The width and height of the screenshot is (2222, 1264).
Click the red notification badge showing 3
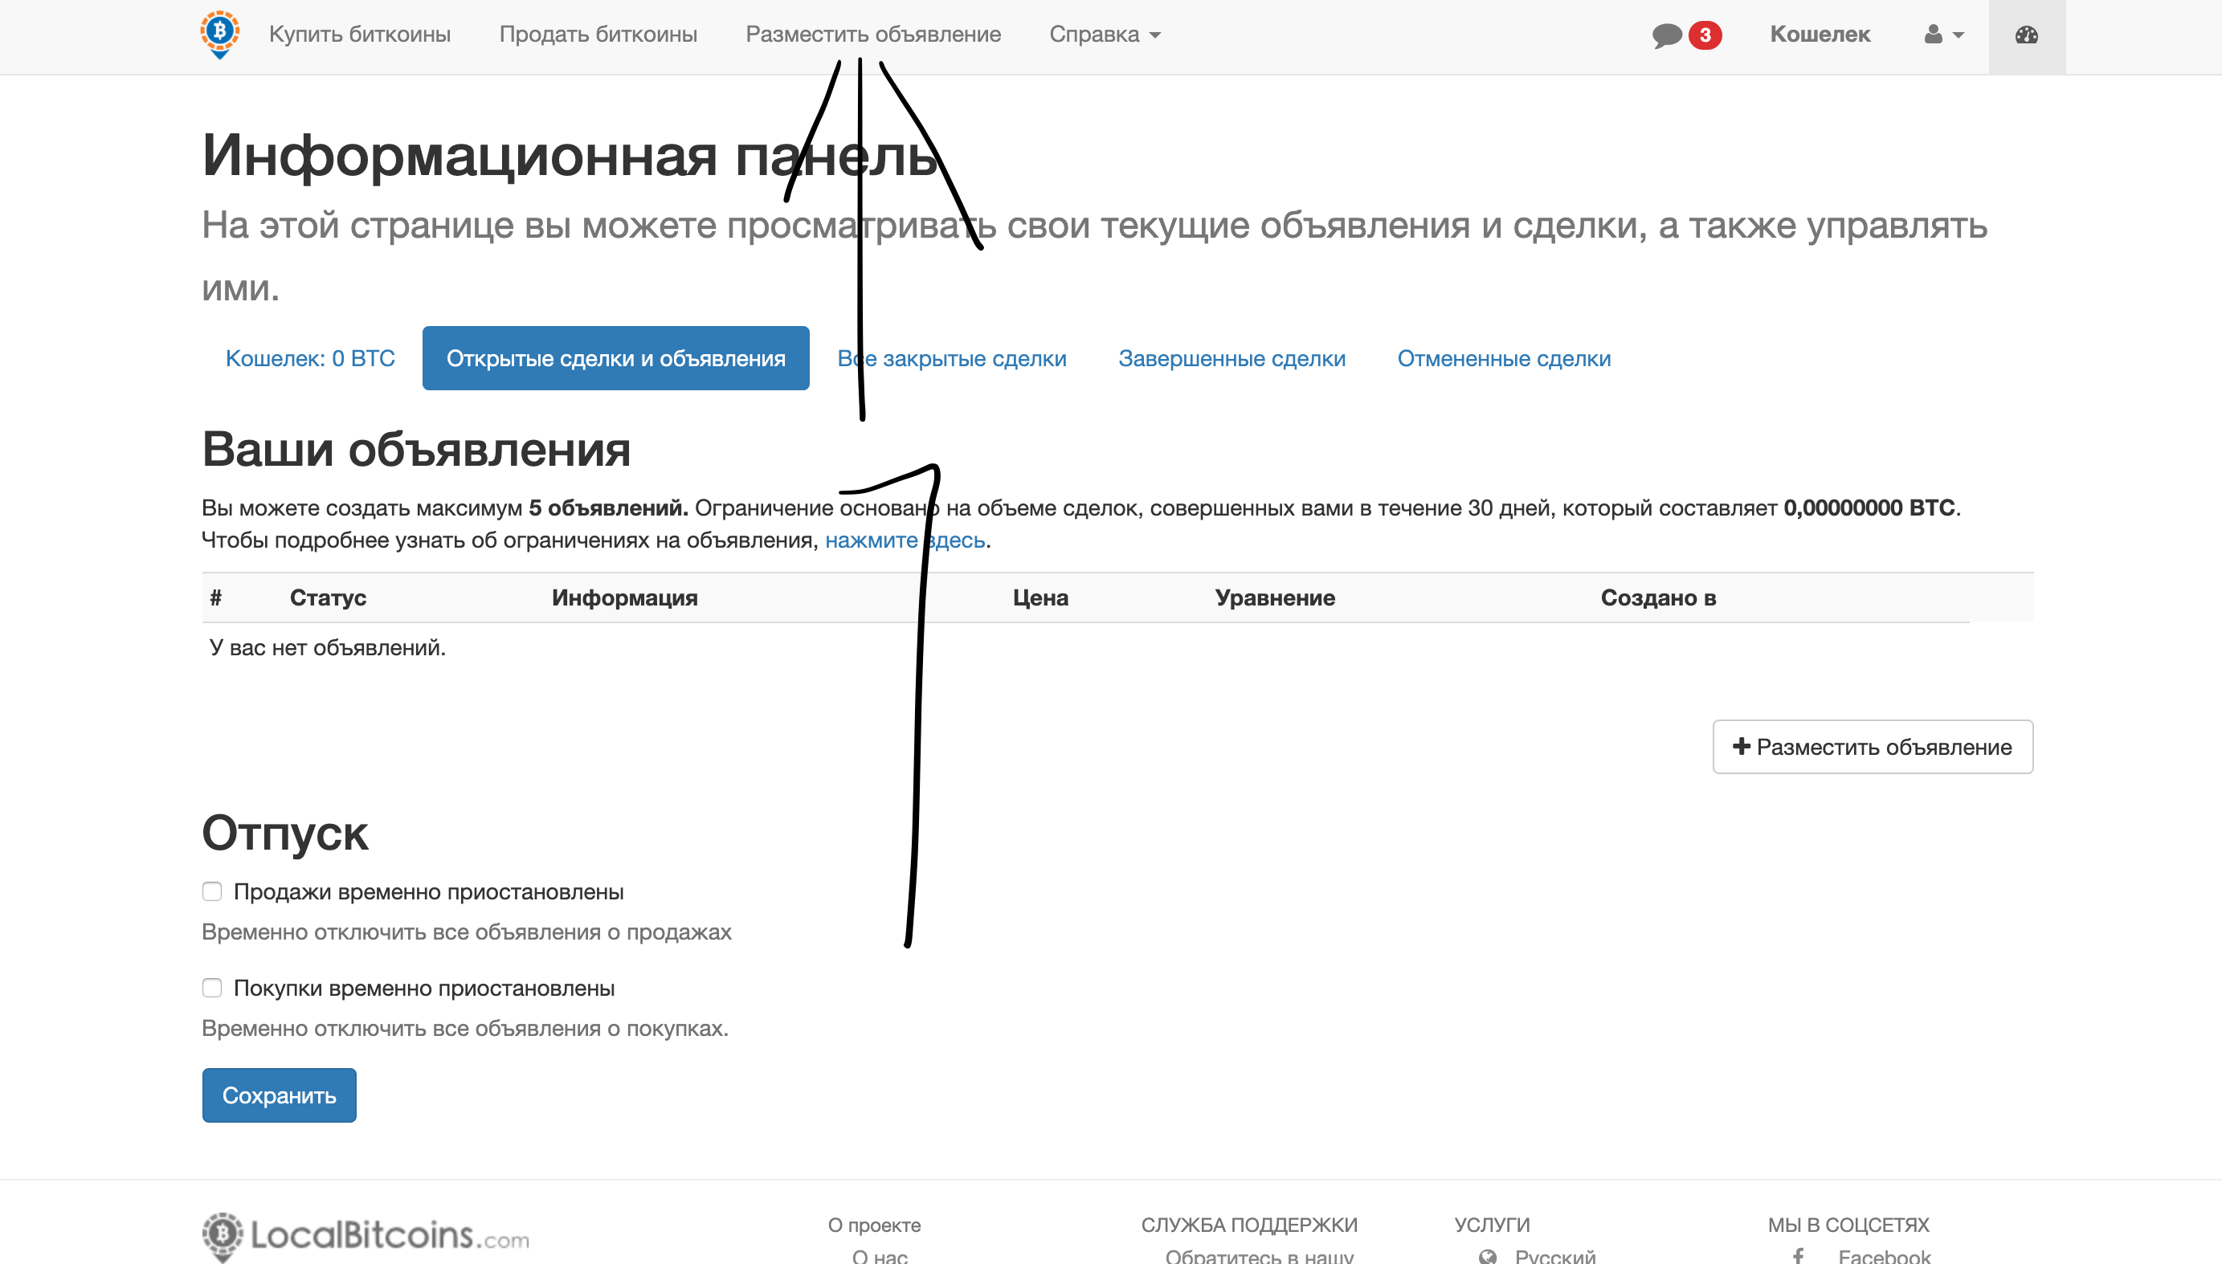(1705, 35)
